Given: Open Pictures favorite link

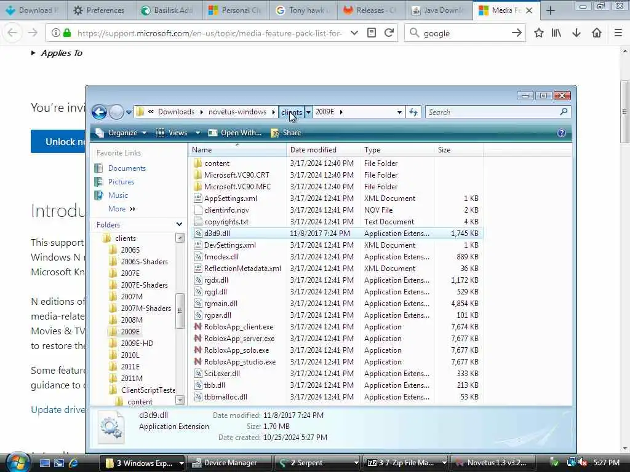Looking at the screenshot, I should (121, 182).
